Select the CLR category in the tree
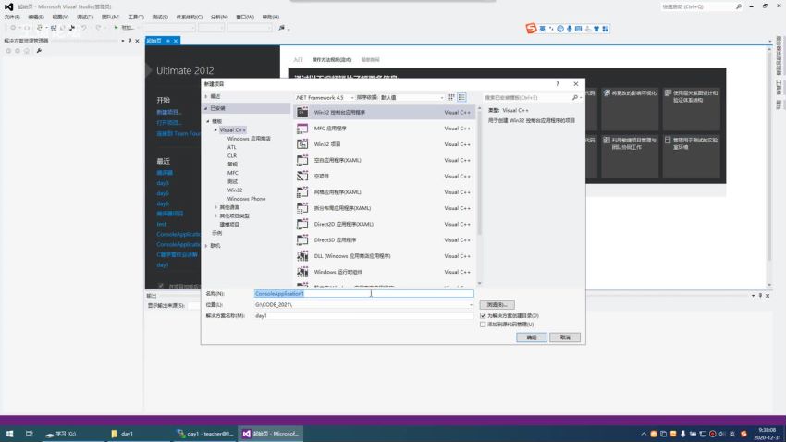This screenshot has height=442, width=786. point(231,156)
